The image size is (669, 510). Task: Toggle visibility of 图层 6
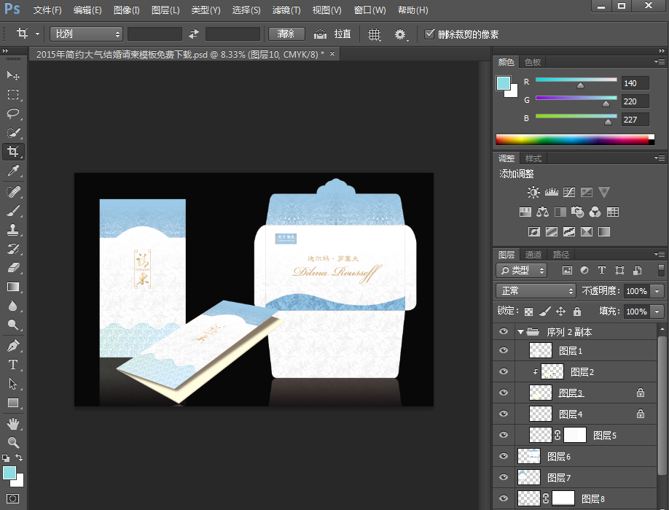(503, 457)
